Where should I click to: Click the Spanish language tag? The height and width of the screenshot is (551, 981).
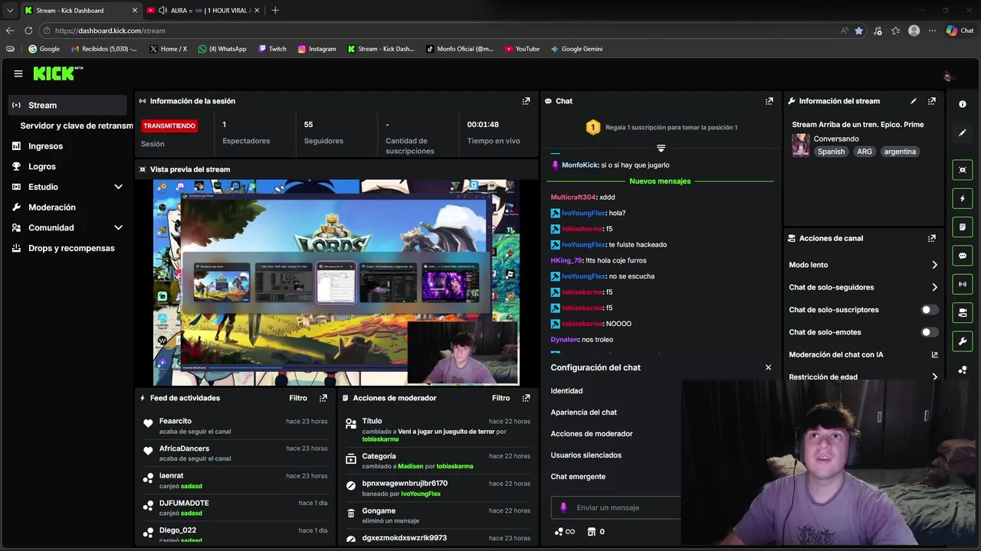831,152
